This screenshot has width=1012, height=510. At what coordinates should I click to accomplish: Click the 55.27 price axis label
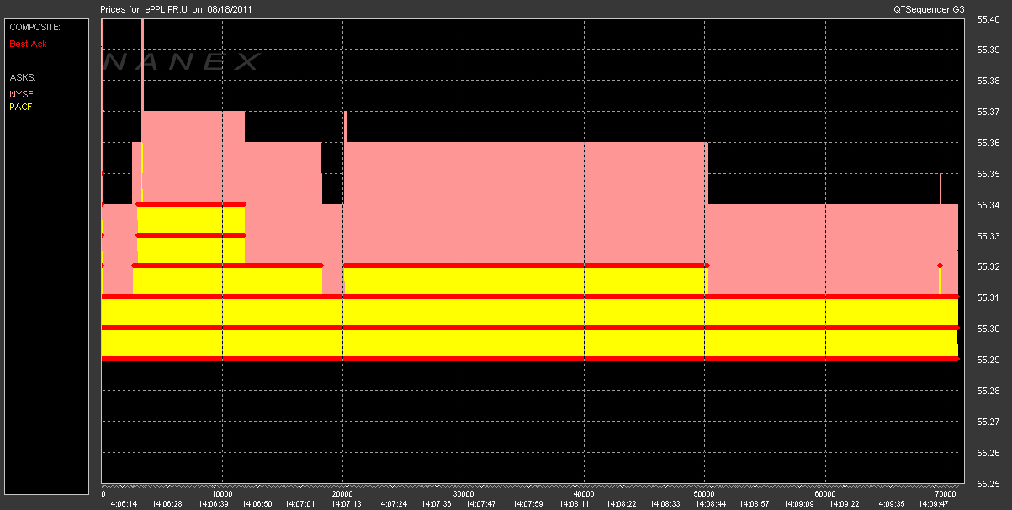tap(988, 422)
